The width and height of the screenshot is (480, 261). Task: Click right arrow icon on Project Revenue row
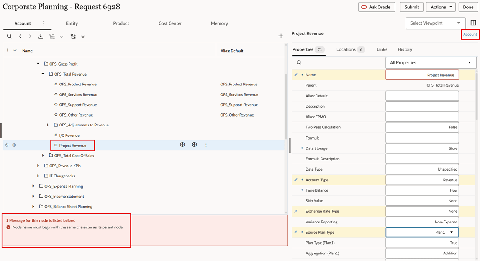pos(194,145)
